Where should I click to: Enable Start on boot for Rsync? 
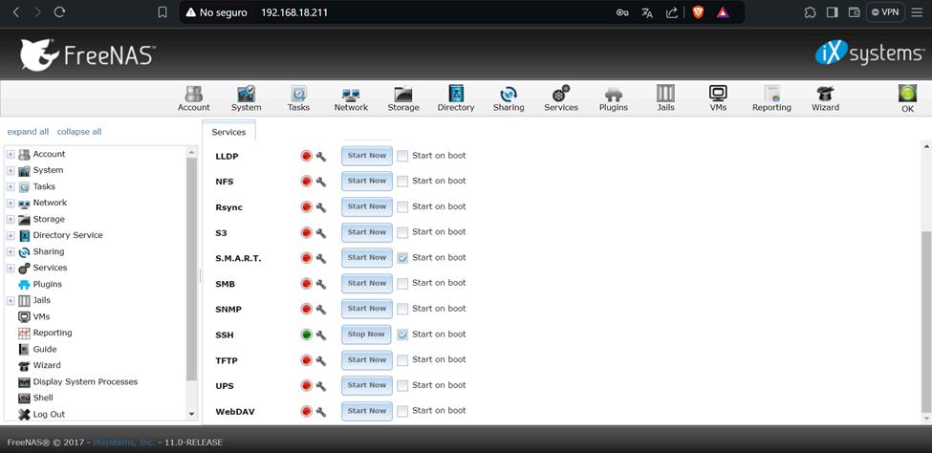(x=402, y=206)
